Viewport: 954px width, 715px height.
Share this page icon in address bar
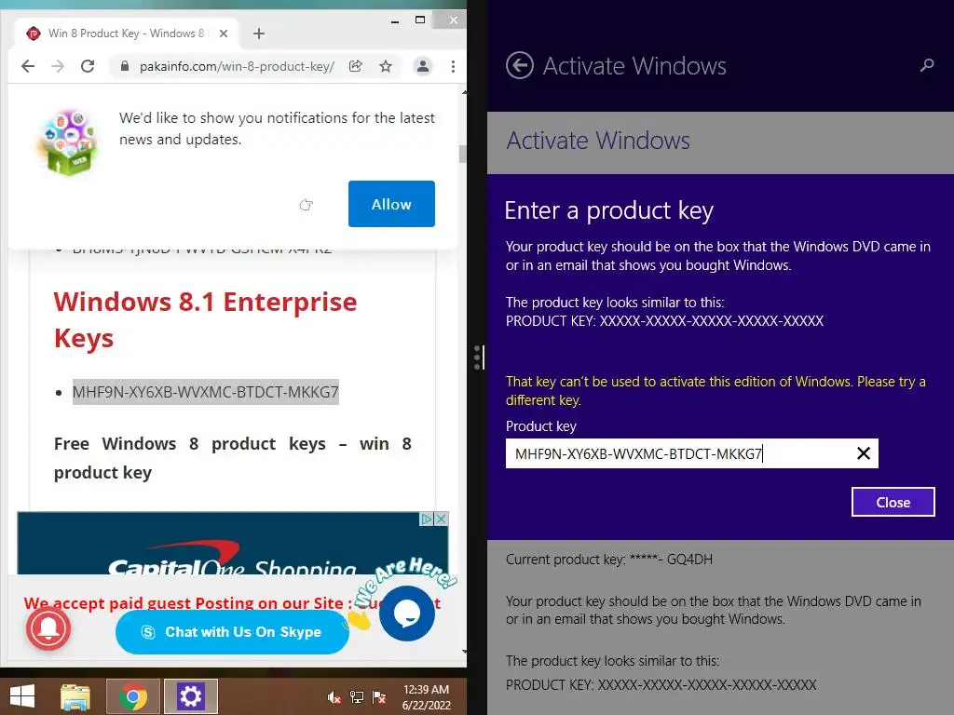coord(356,66)
